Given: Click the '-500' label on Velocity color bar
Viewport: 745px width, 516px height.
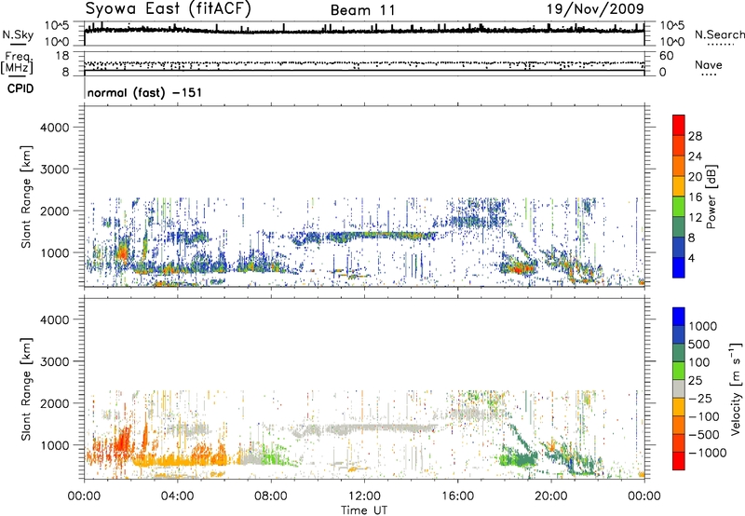Looking at the screenshot, I should 704,435.
